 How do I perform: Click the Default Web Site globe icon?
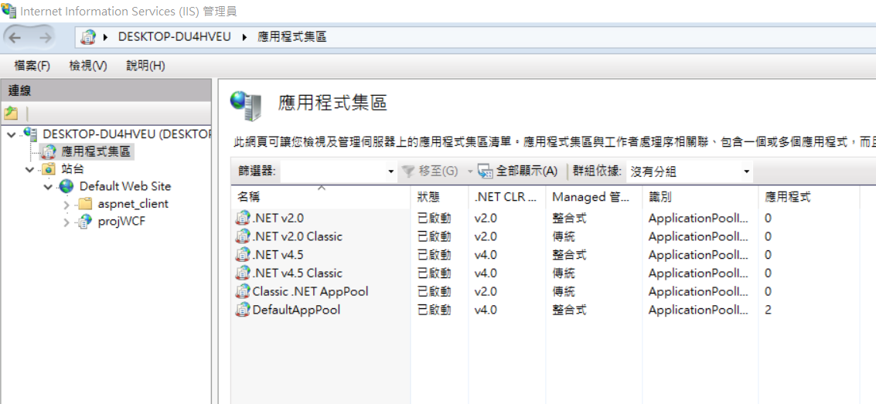point(66,186)
